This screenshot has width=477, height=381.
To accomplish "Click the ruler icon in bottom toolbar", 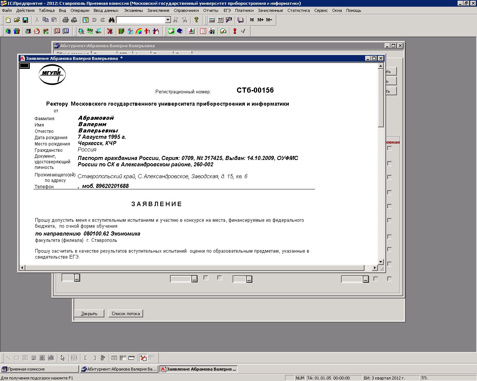I will [132, 358].
